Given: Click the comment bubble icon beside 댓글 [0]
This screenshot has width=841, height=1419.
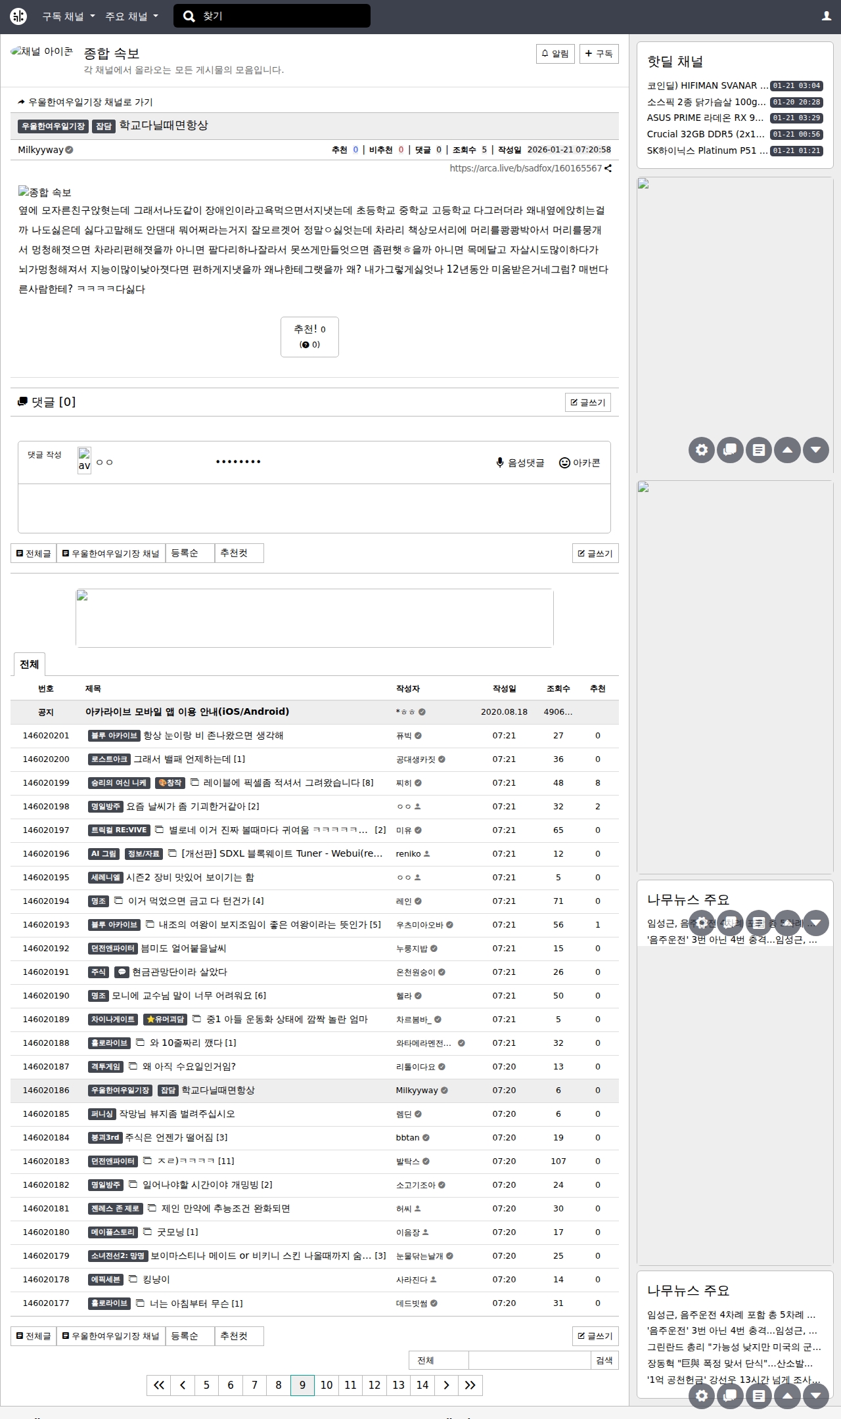Looking at the screenshot, I should (22, 402).
